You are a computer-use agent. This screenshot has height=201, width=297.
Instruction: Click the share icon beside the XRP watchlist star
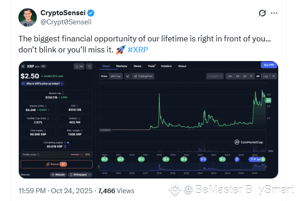[x=89, y=67]
